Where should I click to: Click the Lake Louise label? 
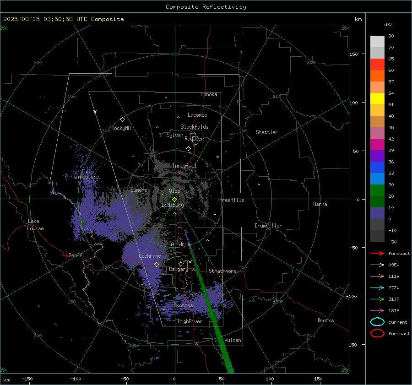[x=35, y=225]
